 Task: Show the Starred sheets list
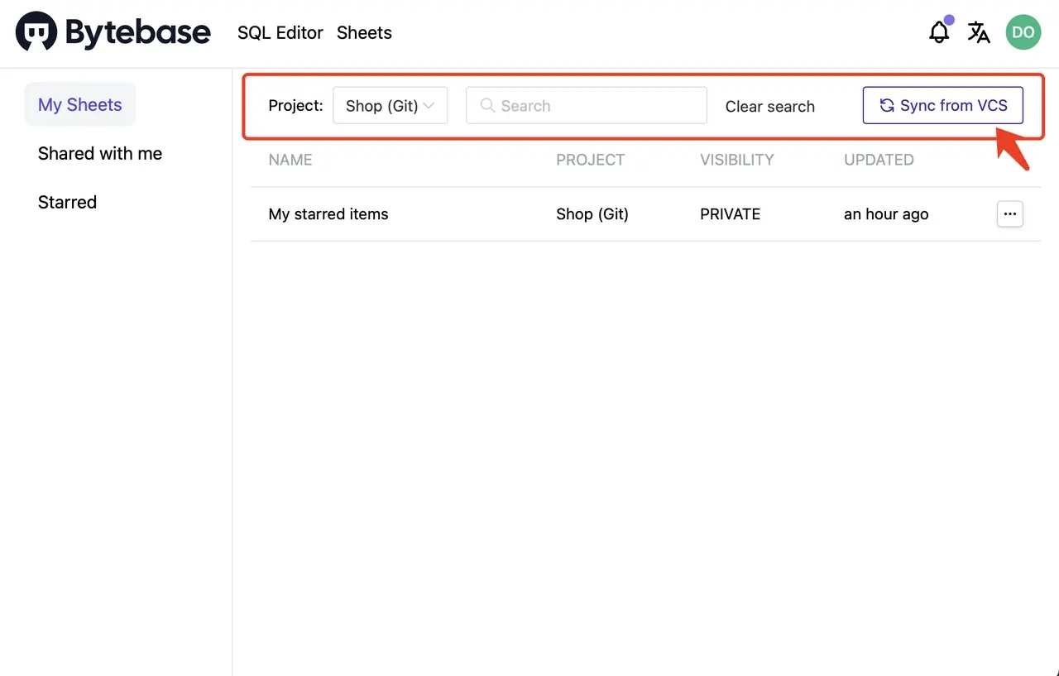[67, 202]
